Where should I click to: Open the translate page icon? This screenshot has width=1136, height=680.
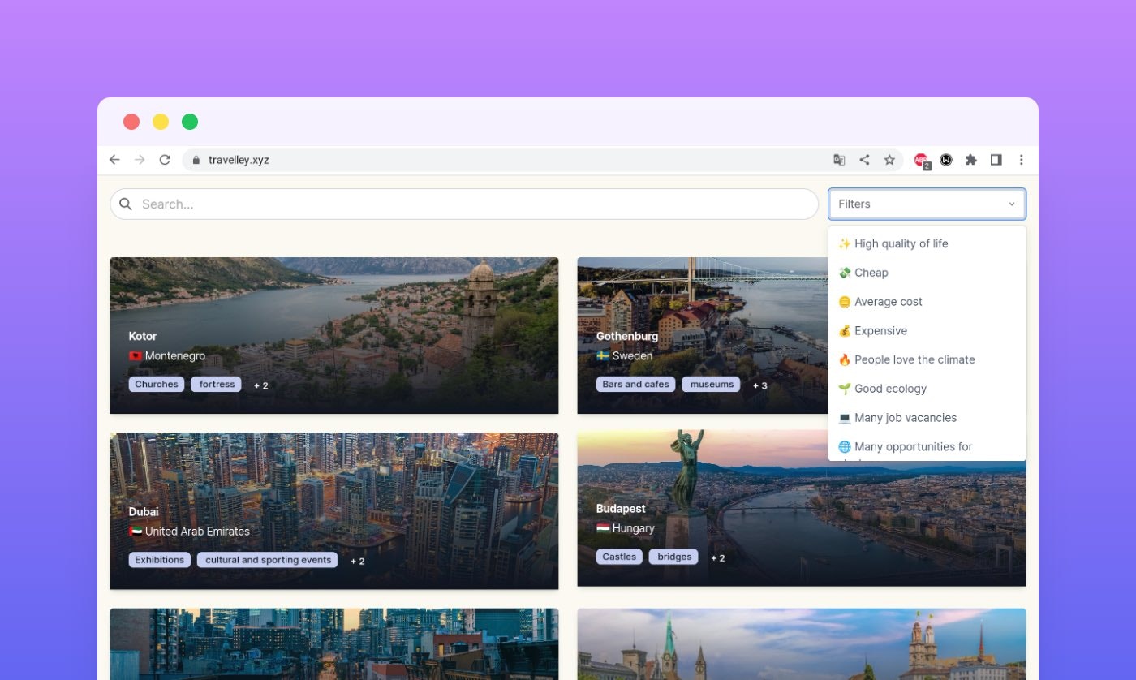[x=839, y=160]
